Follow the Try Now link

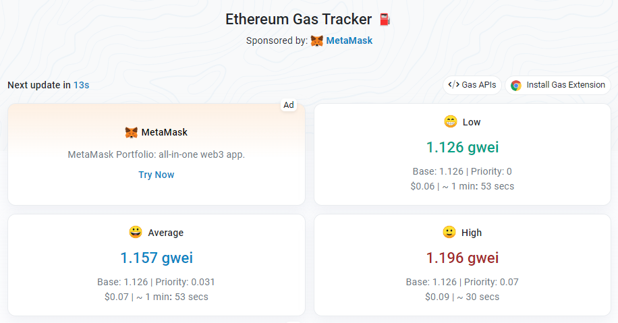tap(157, 175)
